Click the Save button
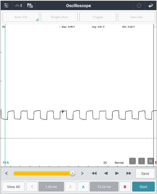 (x=145, y=173)
